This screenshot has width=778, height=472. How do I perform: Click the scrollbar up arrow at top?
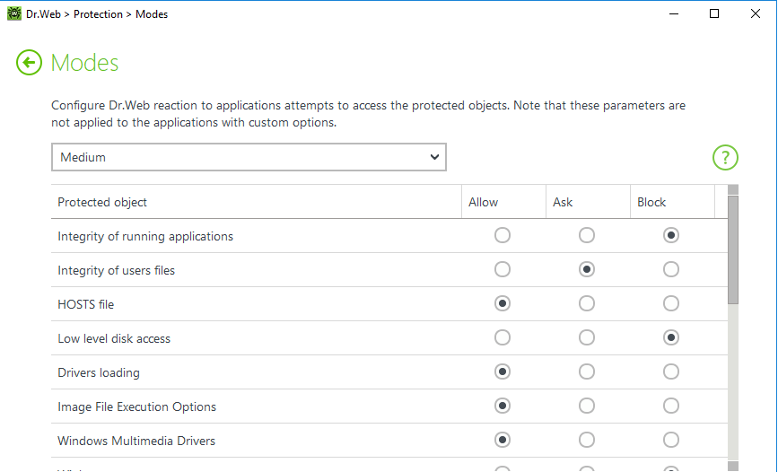coord(733,189)
